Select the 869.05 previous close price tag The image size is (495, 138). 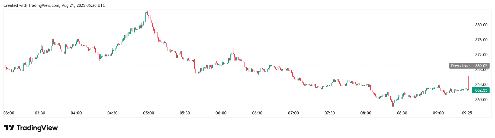pos(481,66)
